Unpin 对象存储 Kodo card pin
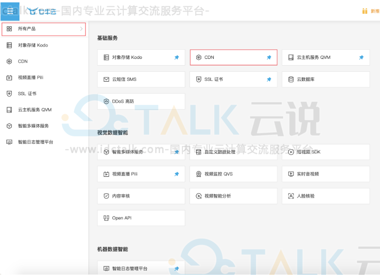This screenshot has width=380, height=275. click(177, 57)
